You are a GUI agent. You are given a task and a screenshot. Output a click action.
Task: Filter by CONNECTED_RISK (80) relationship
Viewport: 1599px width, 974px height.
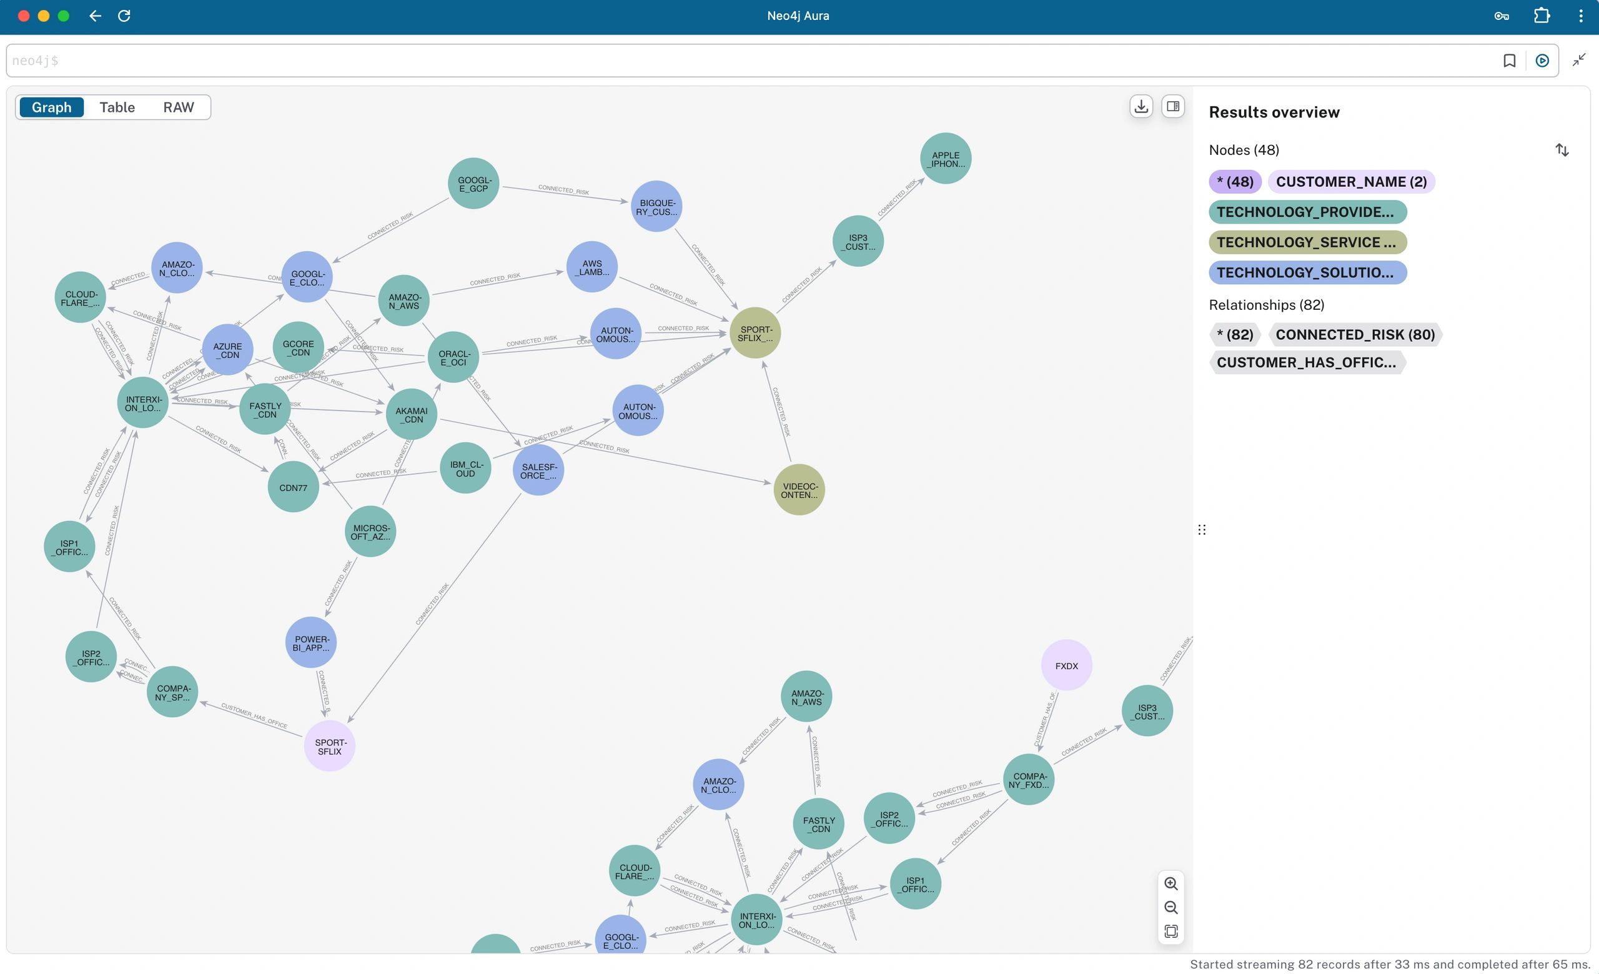1354,334
